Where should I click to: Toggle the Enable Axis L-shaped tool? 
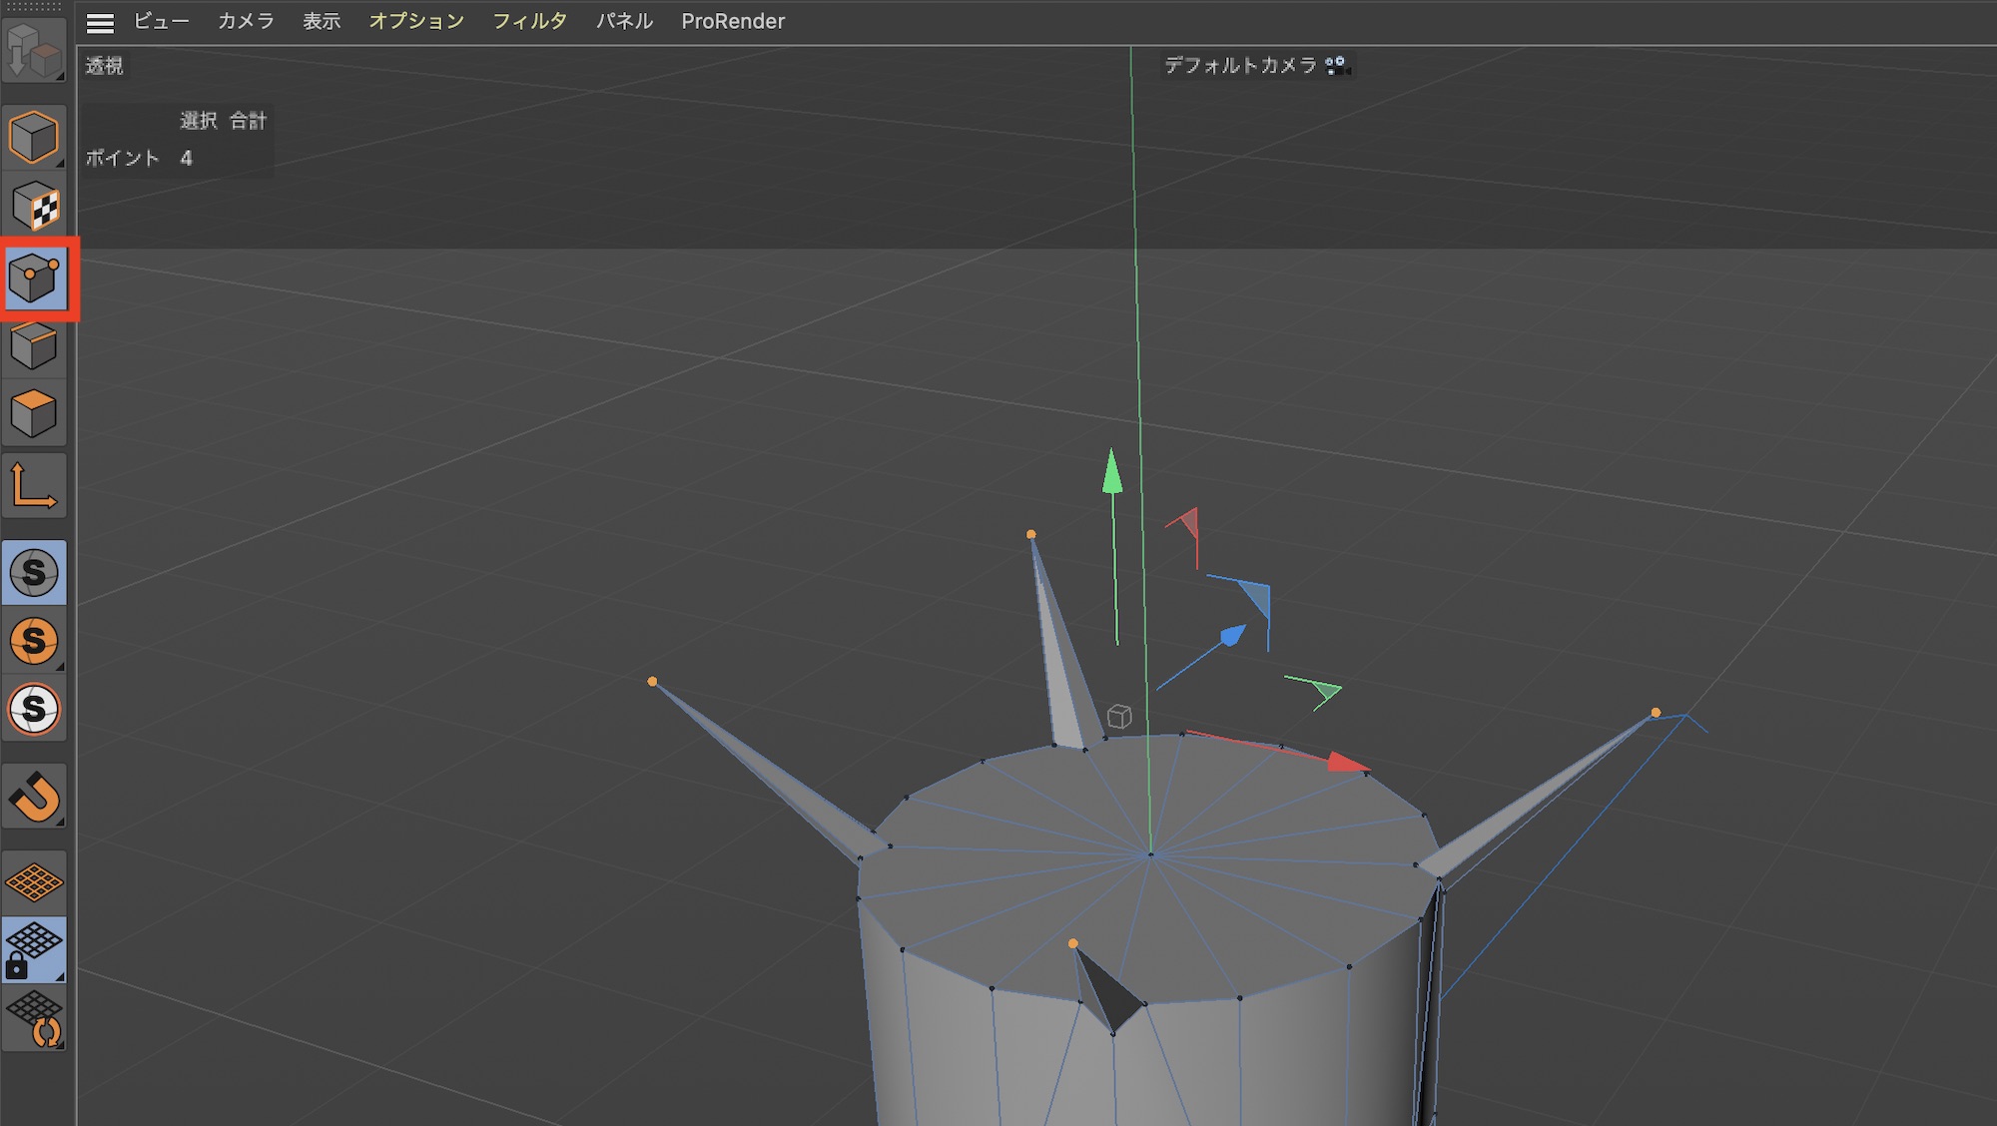click(33, 486)
